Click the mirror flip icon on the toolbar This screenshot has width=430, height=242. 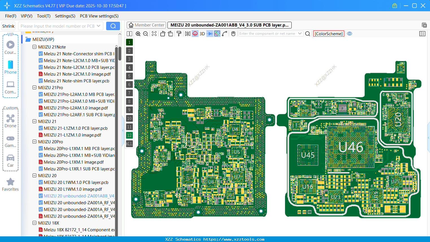coord(187,34)
